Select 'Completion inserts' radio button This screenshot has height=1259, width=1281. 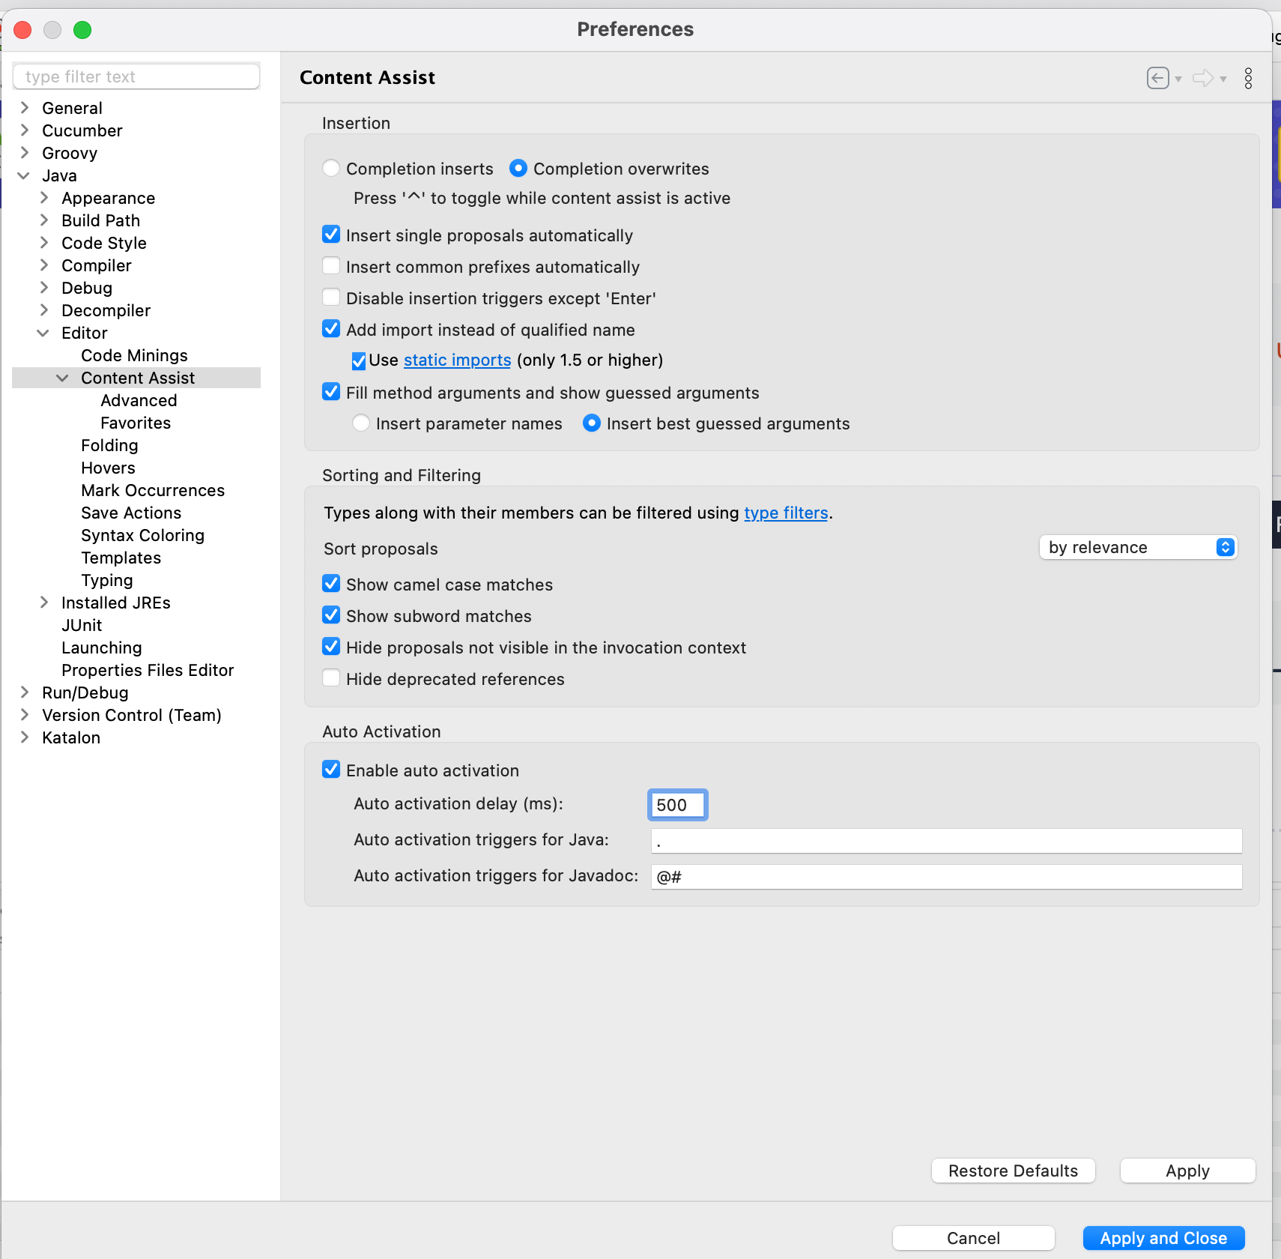click(331, 168)
